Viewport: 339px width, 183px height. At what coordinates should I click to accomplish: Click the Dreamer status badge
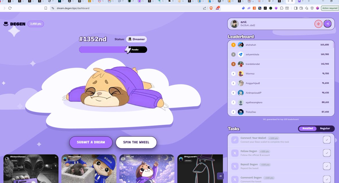click(136, 39)
